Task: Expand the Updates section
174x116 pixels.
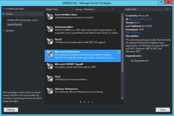Action: (4, 30)
